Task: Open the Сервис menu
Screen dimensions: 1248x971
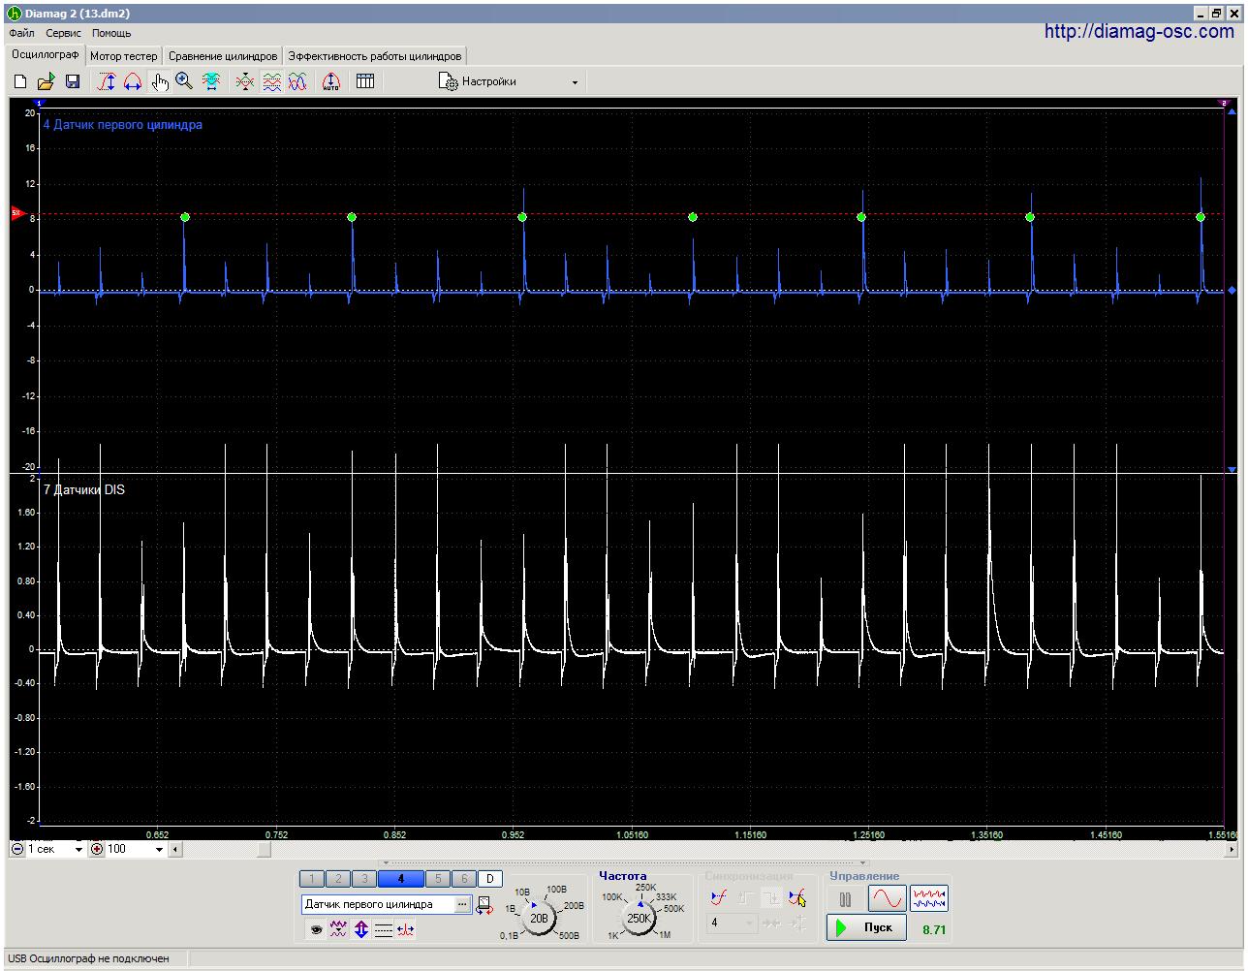Action: point(63,33)
